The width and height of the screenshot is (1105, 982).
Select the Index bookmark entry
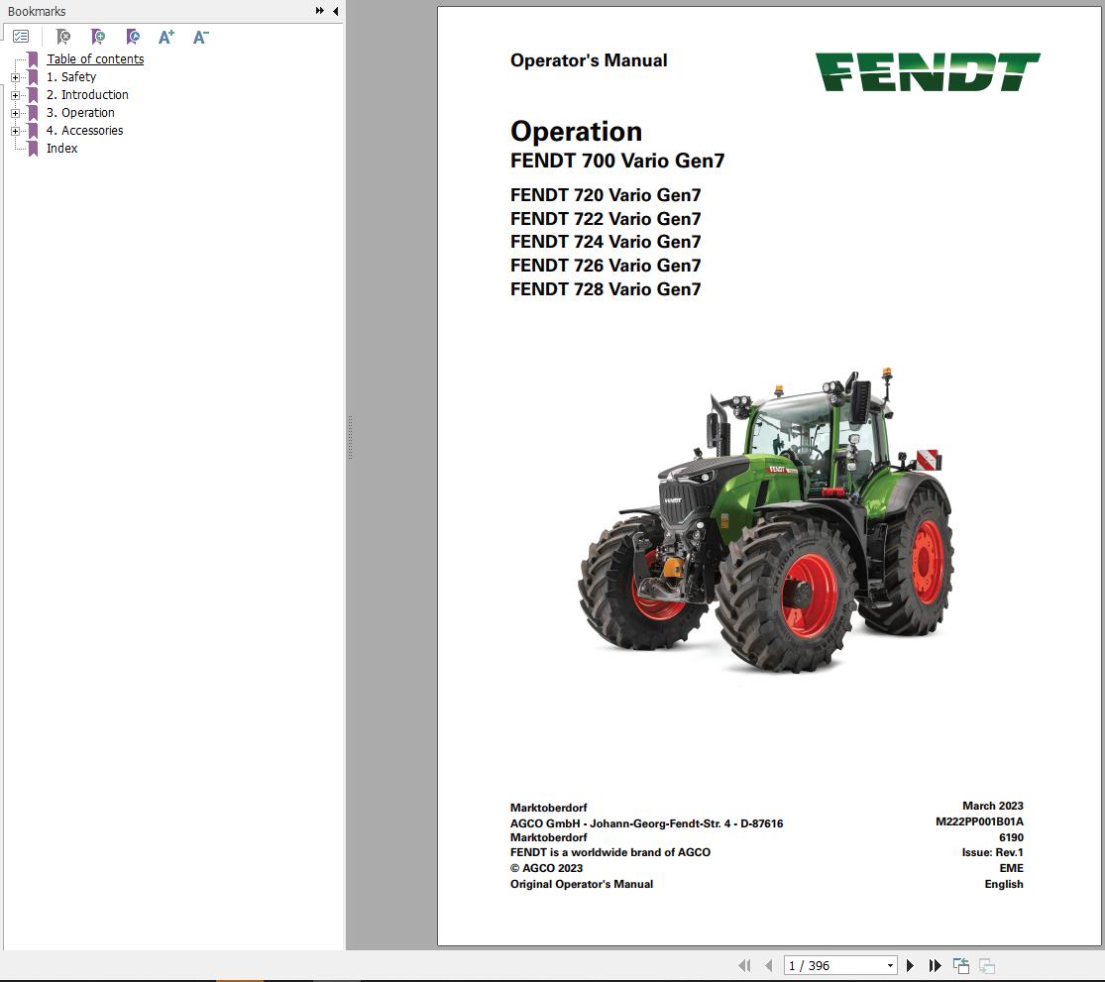62,148
